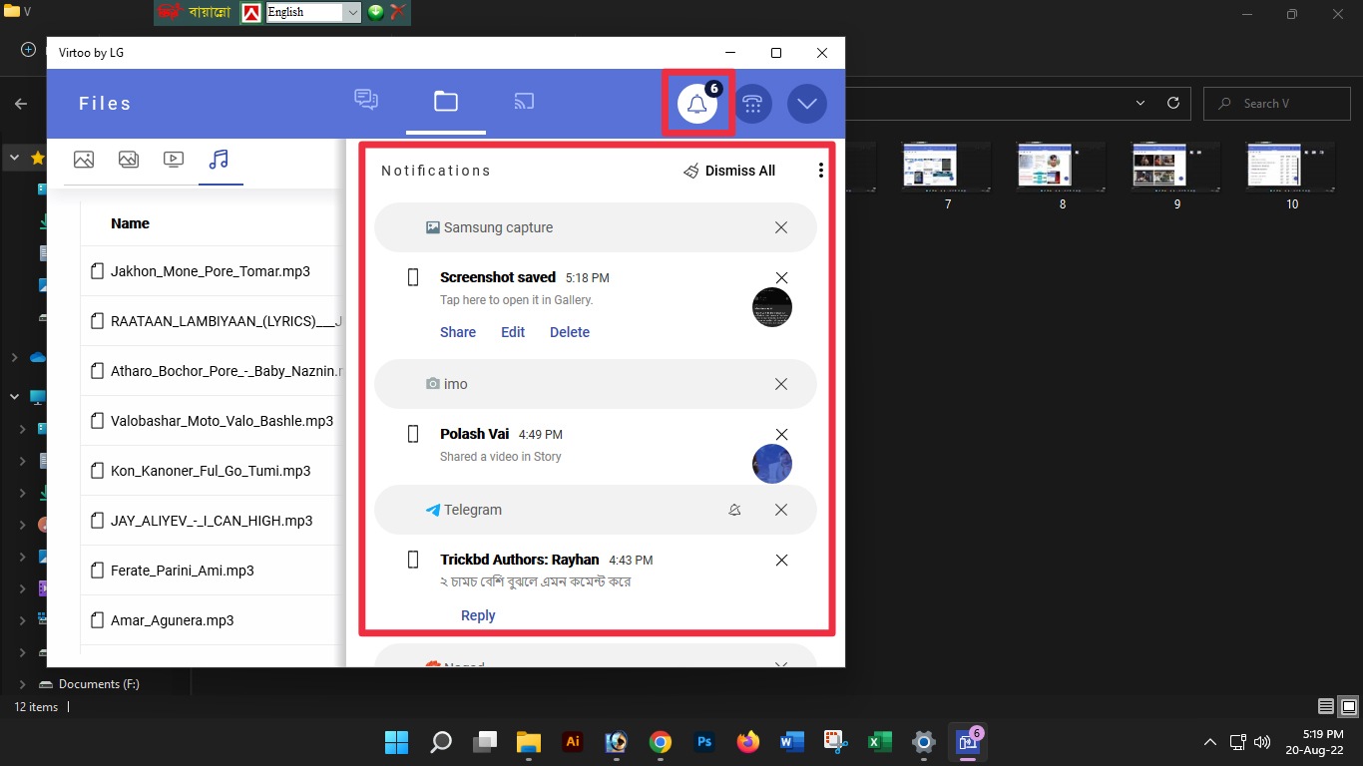This screenshot has width=1363, height=766.
Task: Dismiss the Polash Vai notification
Action: coord(782,434)
